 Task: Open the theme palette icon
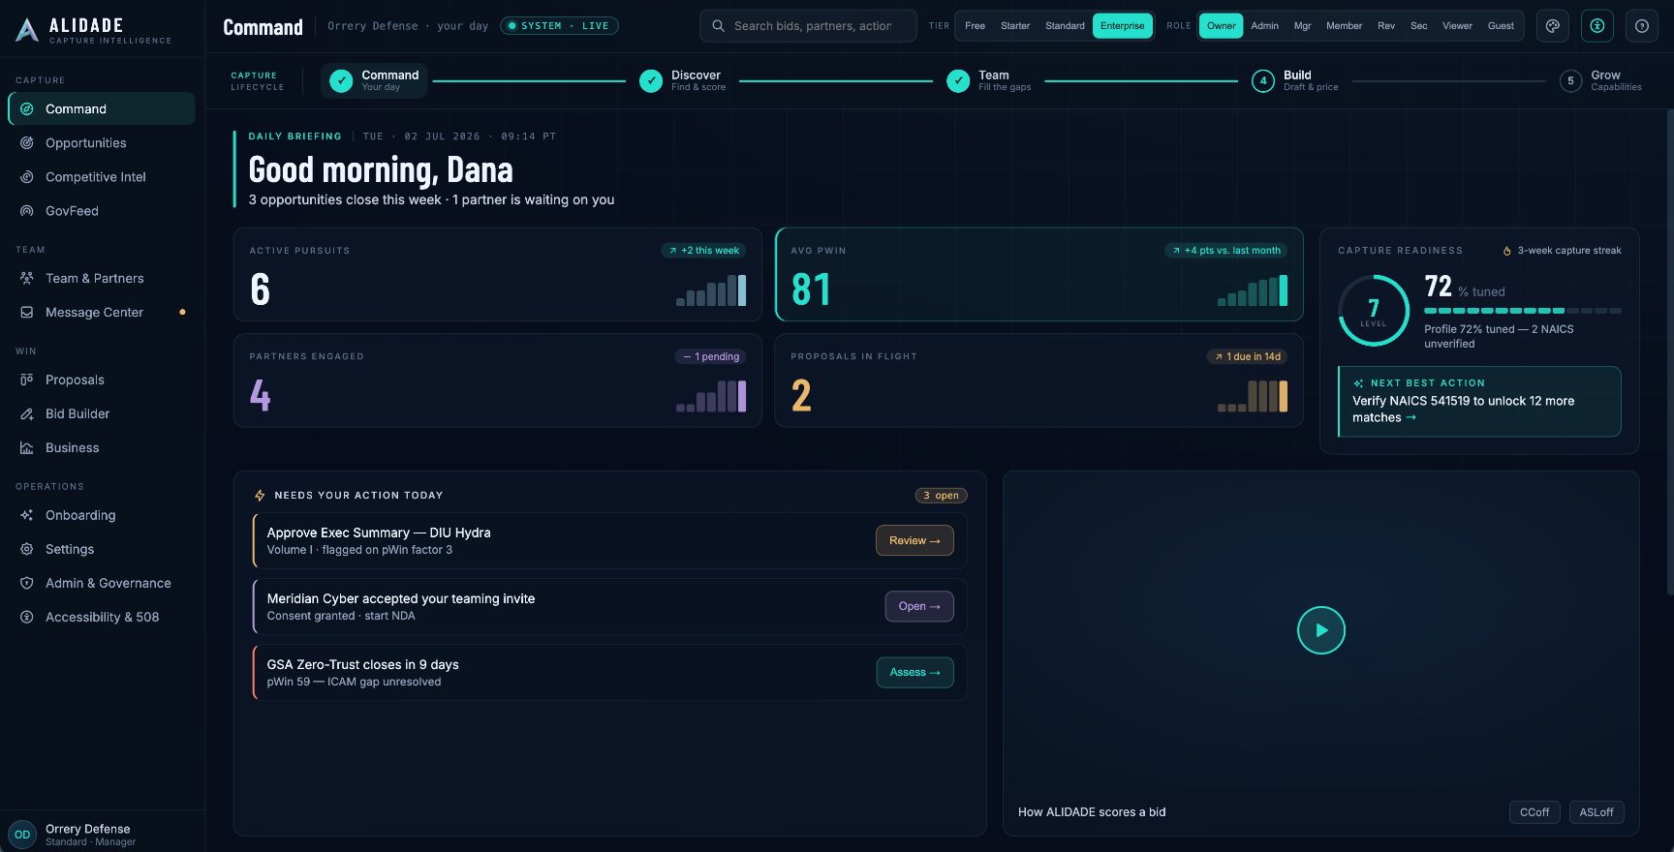1553,26
